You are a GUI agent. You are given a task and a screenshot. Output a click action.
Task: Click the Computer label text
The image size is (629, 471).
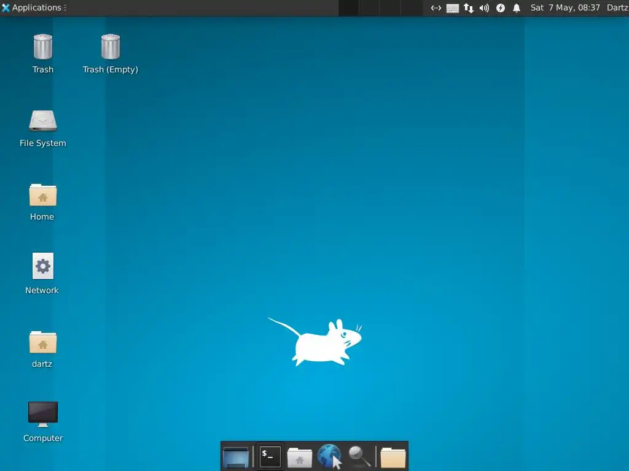coord(43,438)
